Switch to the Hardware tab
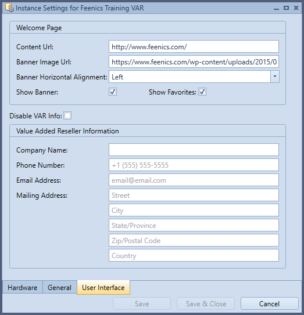Viewport: 304px width, 315px height. pyautogui.click(x=22, y=288)
